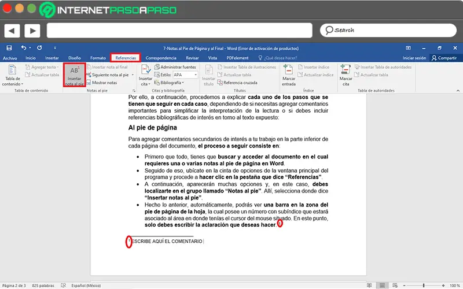Screen dimensions: 463x289
Task: Click Ribbon display options icon
Action: coord(408,48)
